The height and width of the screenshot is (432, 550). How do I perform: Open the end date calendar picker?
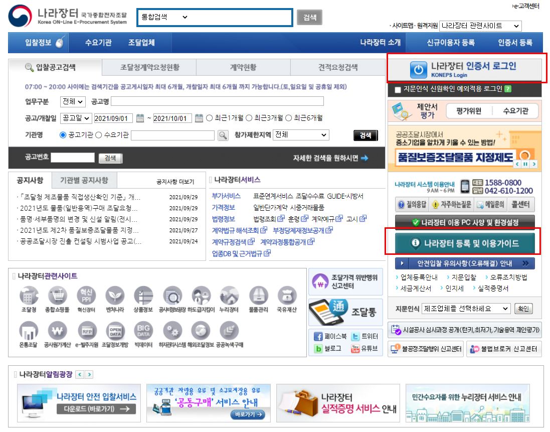(x=199, y=118)
